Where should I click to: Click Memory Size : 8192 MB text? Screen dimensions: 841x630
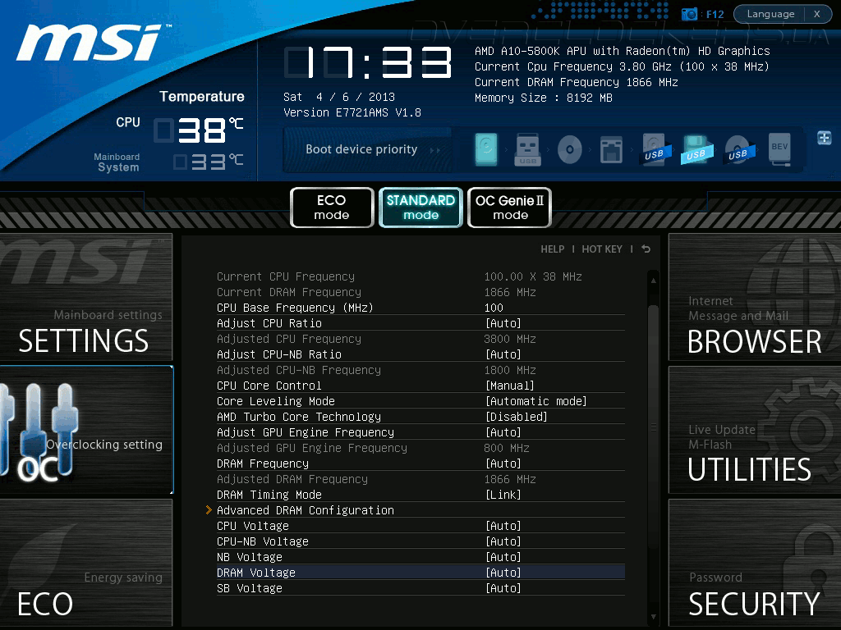click(544, 98)
